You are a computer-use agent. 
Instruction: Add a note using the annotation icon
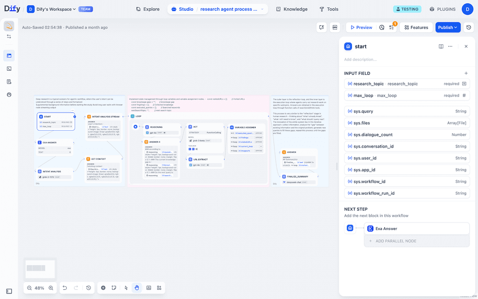[x=114, y=288]
